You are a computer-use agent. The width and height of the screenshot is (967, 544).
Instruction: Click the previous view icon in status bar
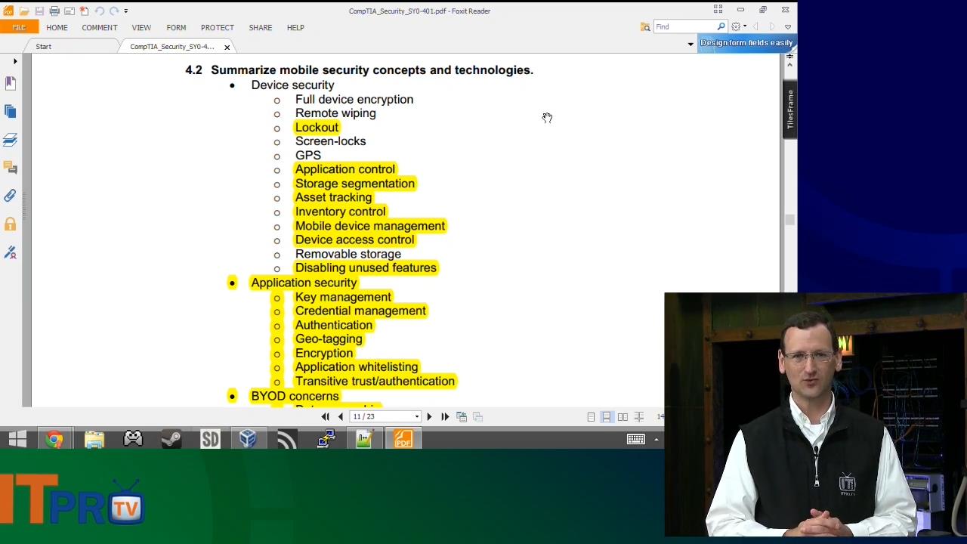pyautogui.click(x=462, y=416)
